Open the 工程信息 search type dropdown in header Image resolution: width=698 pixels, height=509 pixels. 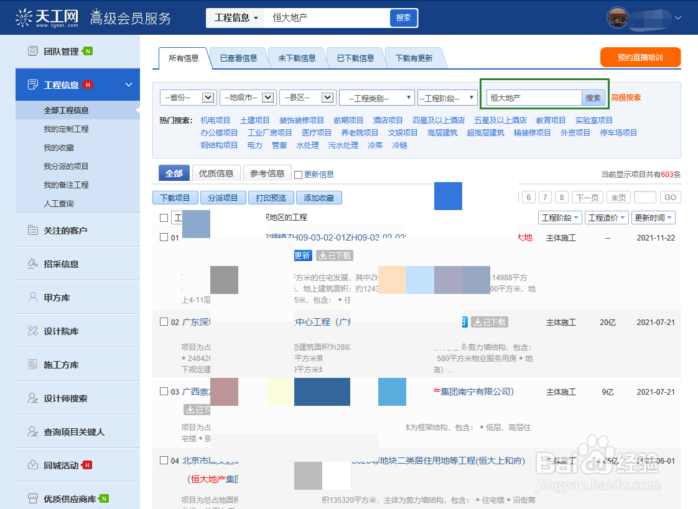(x=236, y=18)
